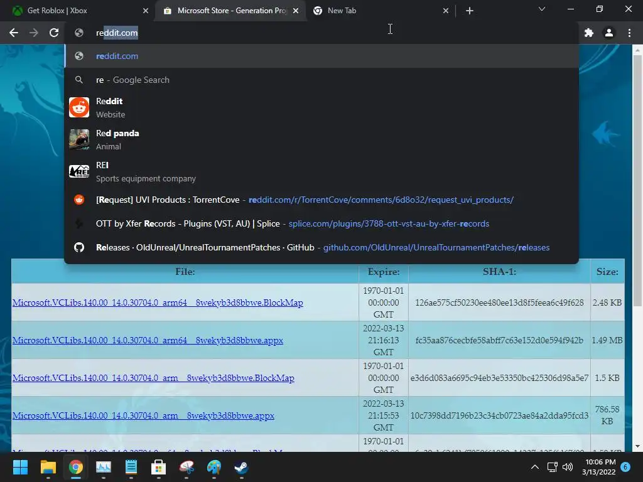The image size is (643, 482).
Task: Click the small Reddit favicon next to [Request] UVI Products
Action: [x=79, y=200]
